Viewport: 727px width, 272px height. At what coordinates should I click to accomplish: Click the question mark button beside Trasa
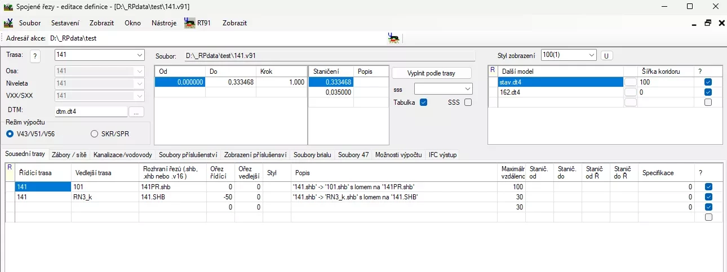pos(36,56)
